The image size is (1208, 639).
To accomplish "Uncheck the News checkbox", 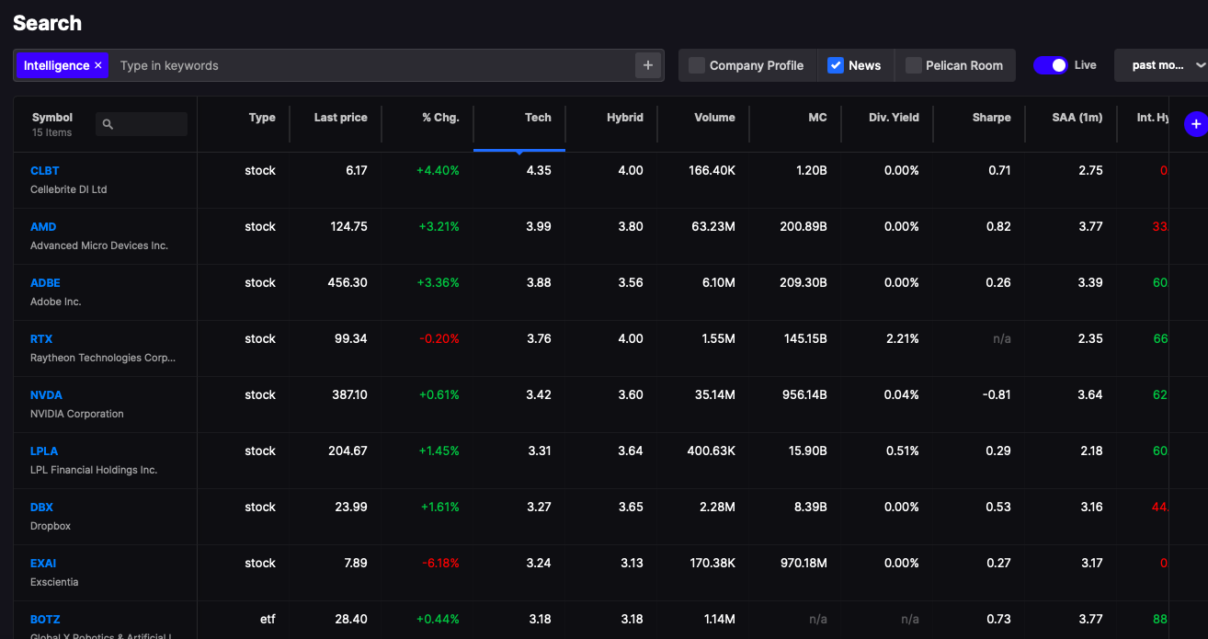I will coord(836,65).
